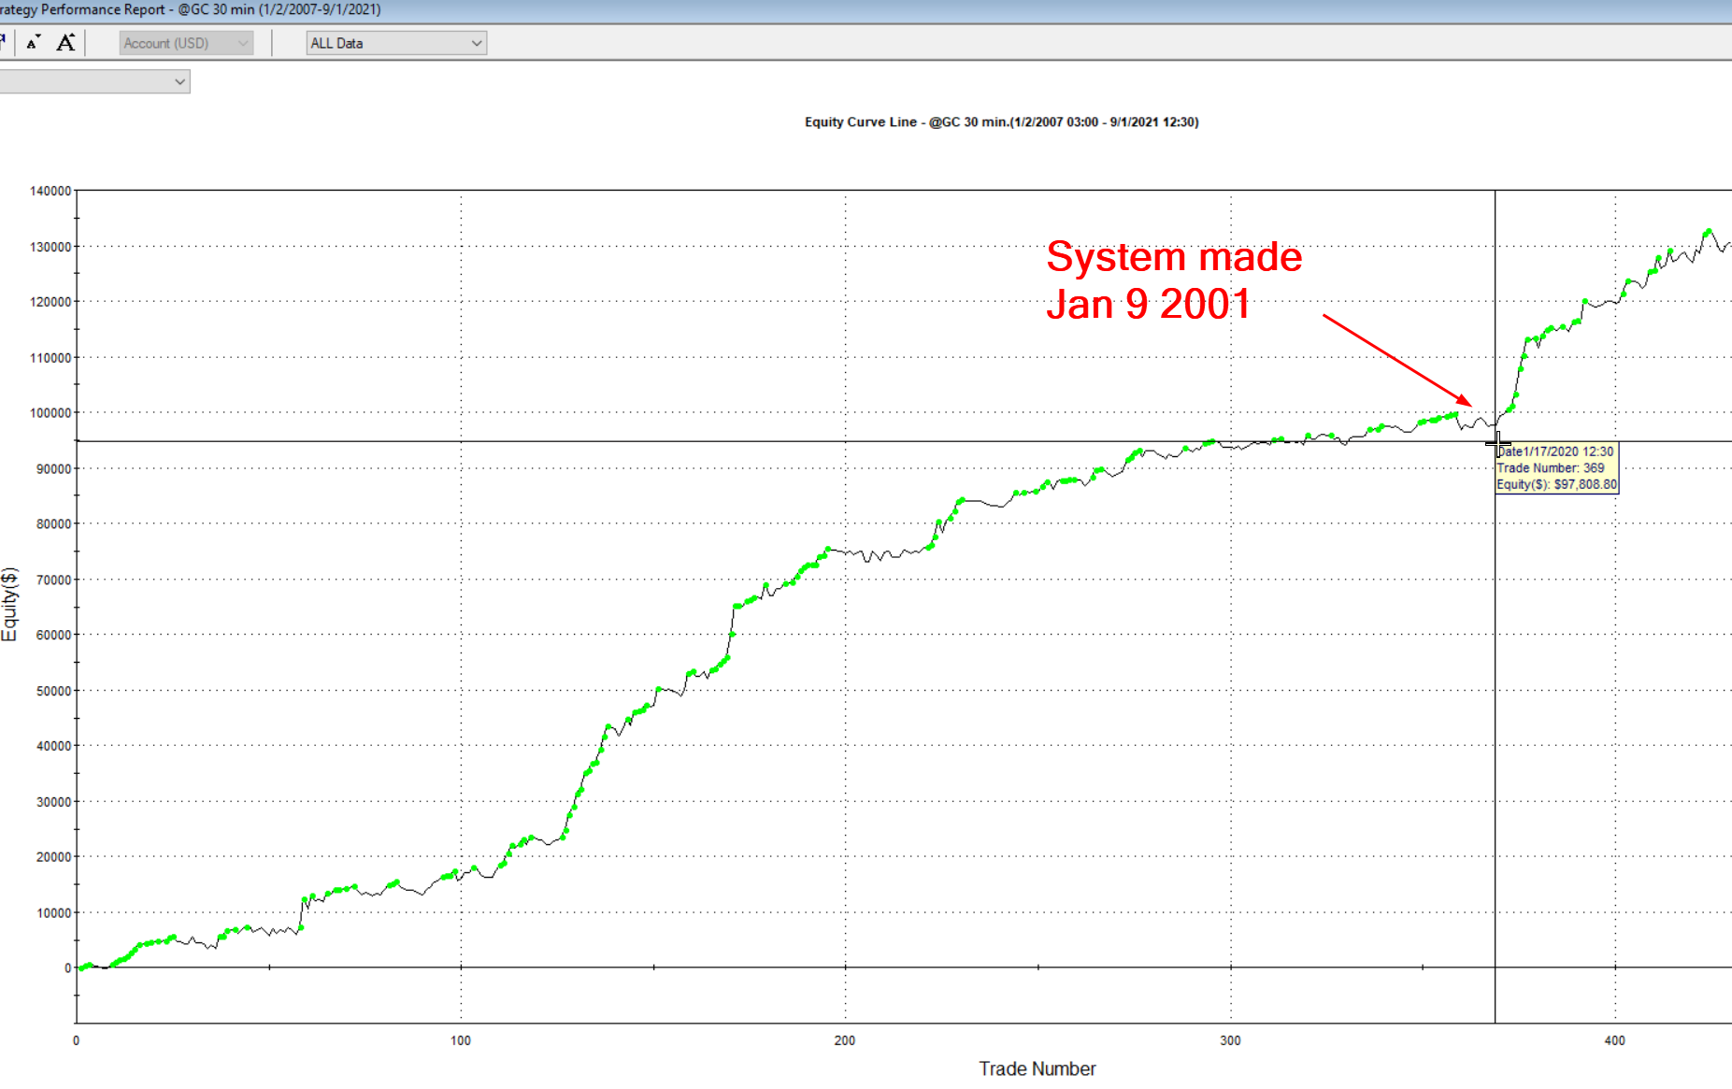Screen dimensions: 1732x1089
Task: Click the Trade Number horizontal axis label
Action: tap(1037, 1068)
